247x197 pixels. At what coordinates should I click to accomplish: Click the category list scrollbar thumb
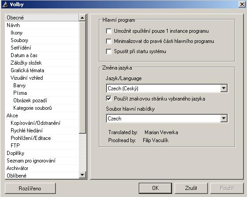[x=82, y=77]
